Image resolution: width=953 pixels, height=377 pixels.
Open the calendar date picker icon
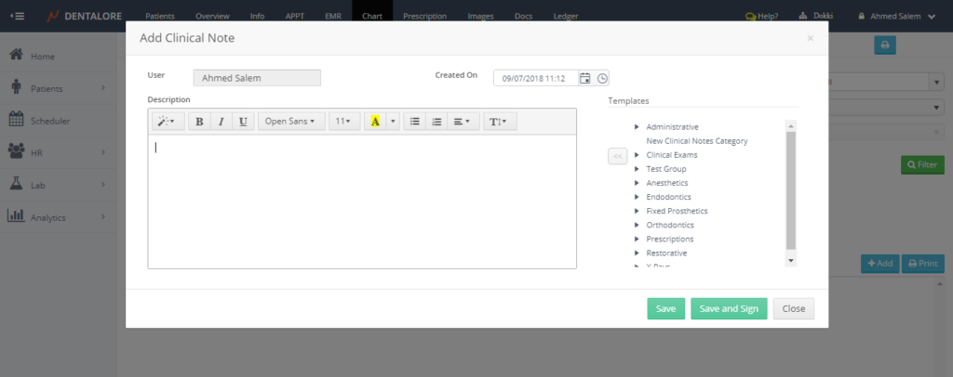click(x=584, y=79)
